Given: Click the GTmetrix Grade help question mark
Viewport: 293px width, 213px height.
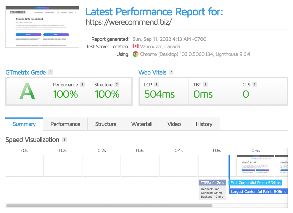Looking at the screenshot, I should click(50, 72).
